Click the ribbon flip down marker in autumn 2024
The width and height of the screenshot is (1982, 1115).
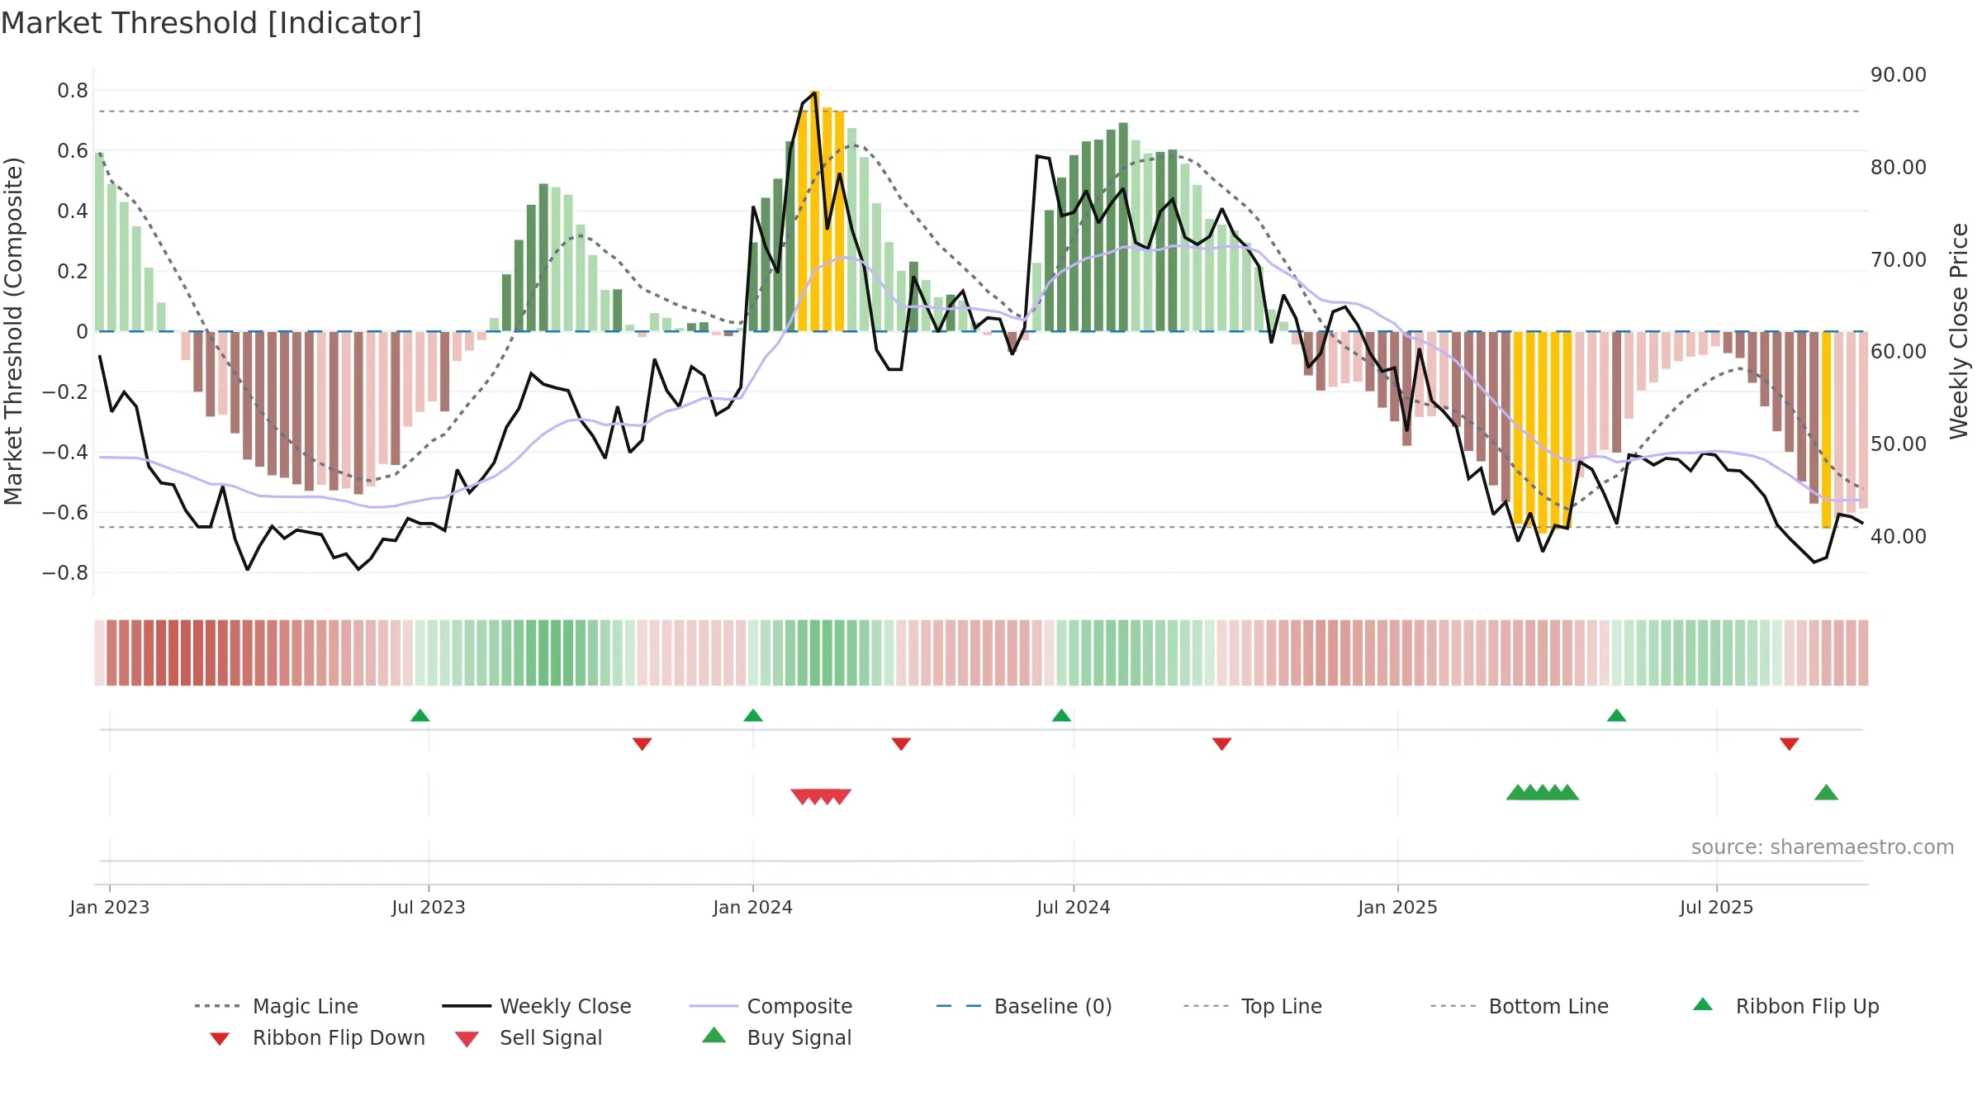pyautogui.click(x=1221, y=744)
